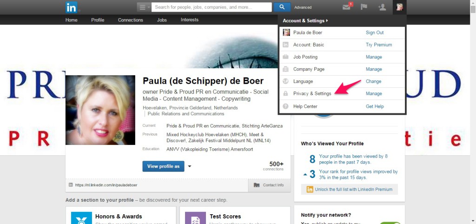Click the Account: Basic label

tap(309, 45)
